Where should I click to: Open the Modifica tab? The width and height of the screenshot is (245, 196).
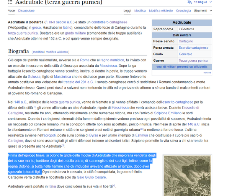click(x=140, y=11)
